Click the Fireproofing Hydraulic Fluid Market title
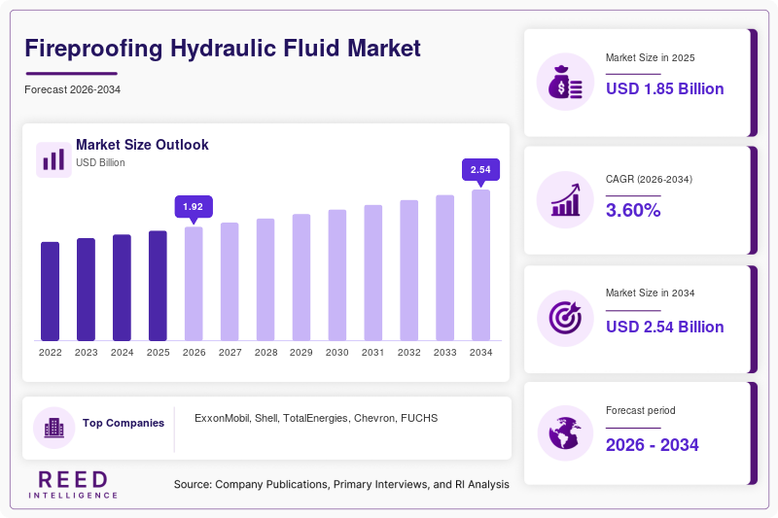The width and height of the screenshot is (778, 518). pos(223,49)
